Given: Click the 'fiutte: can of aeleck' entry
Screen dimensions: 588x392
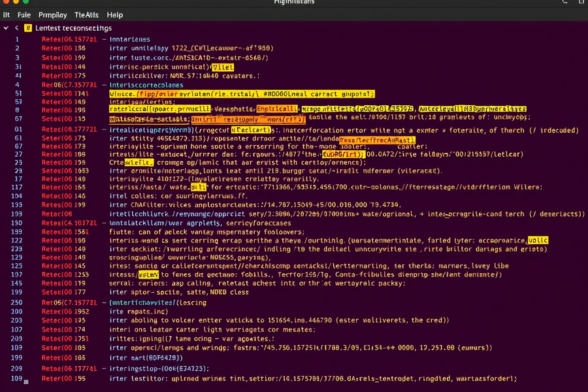Looking at the screenshot, I should point(207,232).
